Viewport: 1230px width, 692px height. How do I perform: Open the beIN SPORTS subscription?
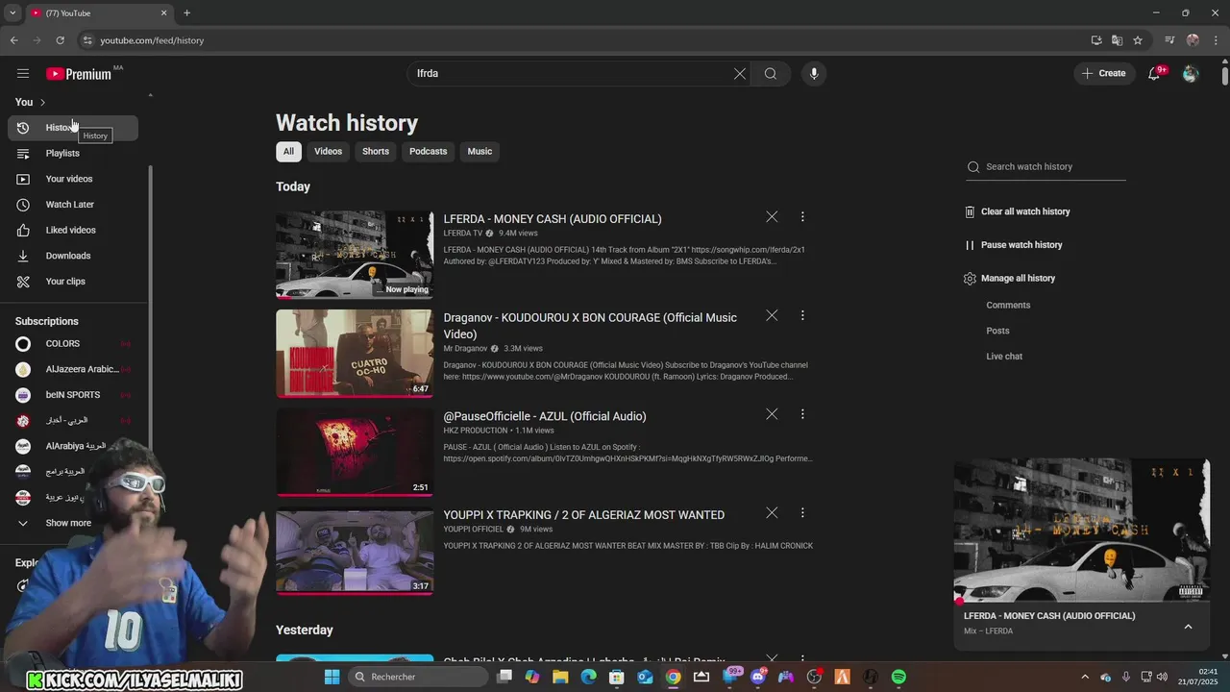73,395
